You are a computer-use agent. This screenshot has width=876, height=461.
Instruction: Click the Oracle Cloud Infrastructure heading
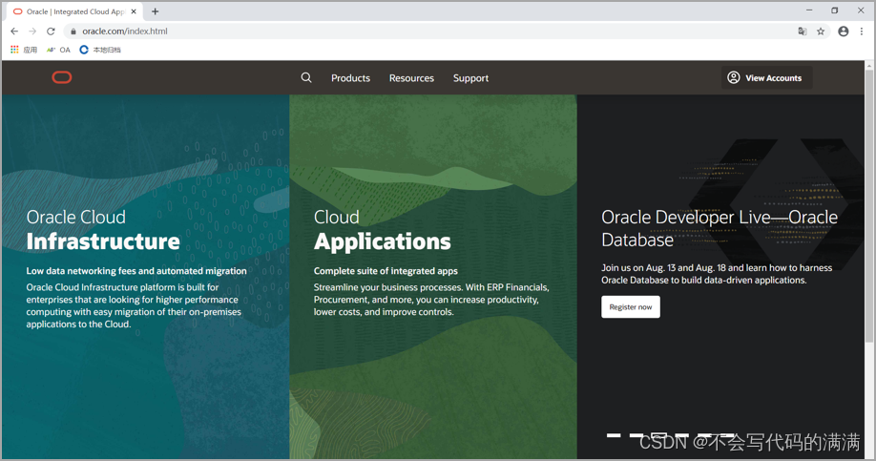(x=103, y=230)
